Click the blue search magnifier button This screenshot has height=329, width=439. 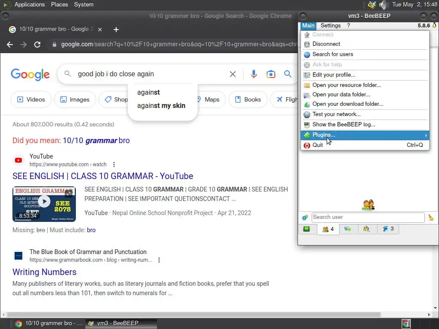pyautogui.click(x=288, y=74)
